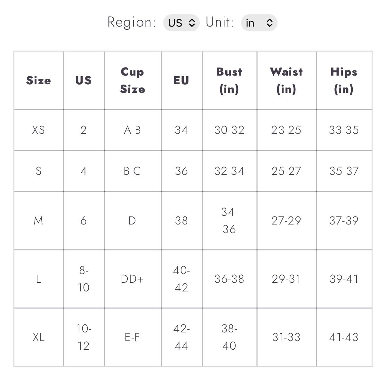
Task: Select the Size column header
Action: 39,80
